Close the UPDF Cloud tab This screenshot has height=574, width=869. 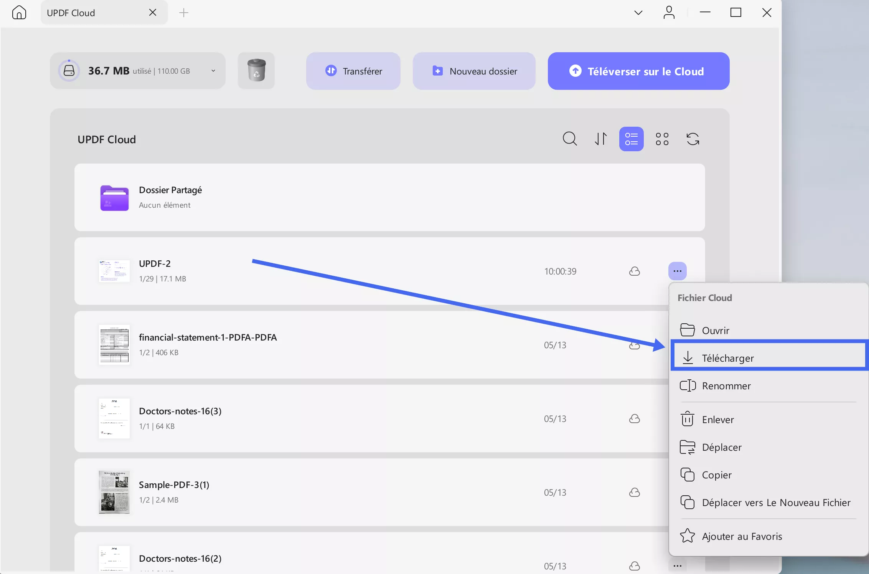(153, 13)
